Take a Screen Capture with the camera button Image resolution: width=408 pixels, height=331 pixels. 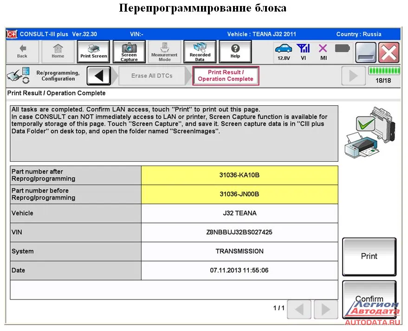[129, 52]
